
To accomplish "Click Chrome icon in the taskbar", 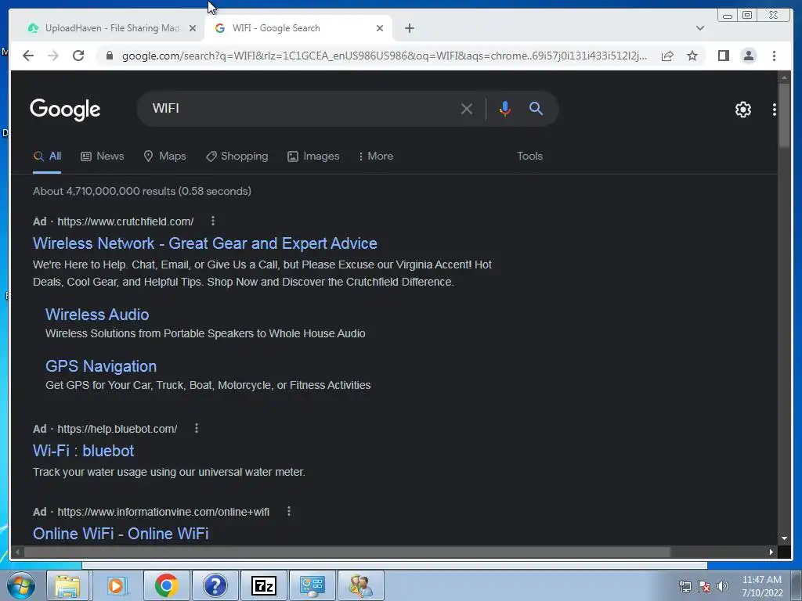I will pyautogui.click(x=166, y=585).
